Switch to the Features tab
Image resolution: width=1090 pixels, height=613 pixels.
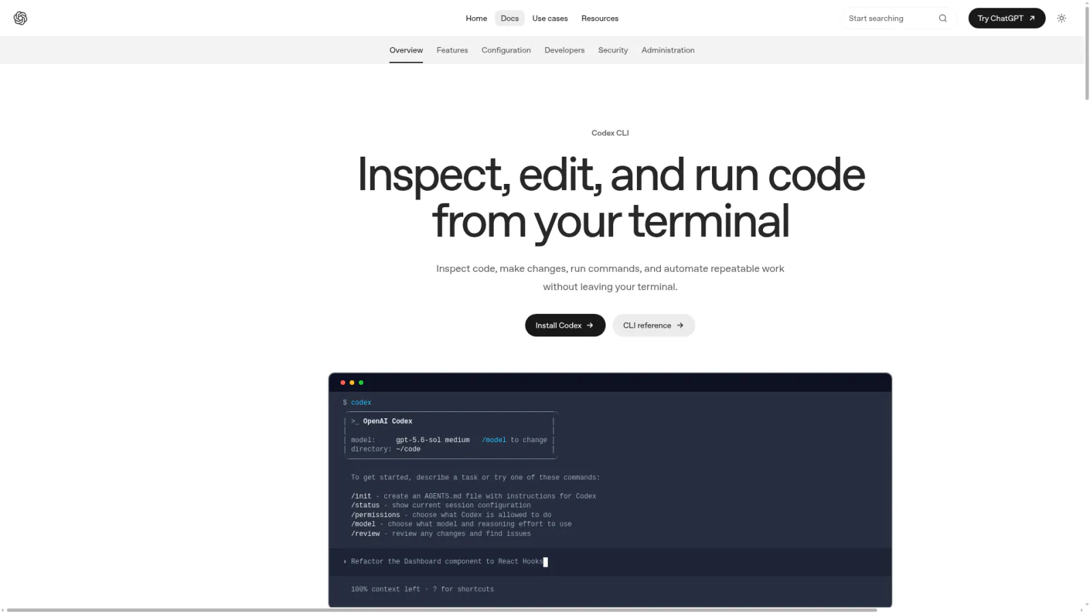(452, 50)
